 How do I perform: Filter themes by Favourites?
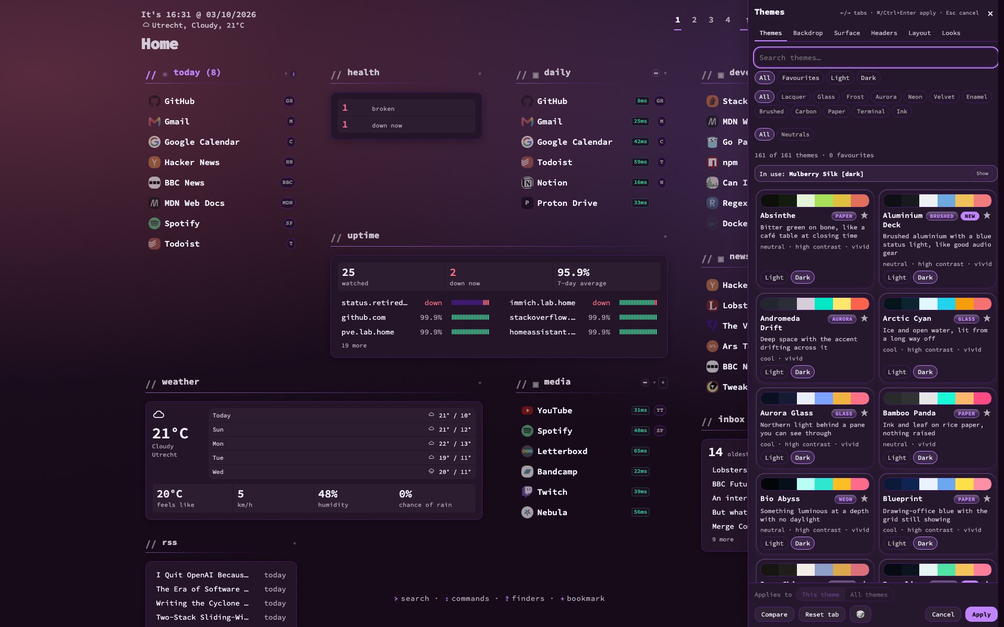click(801, 78)
